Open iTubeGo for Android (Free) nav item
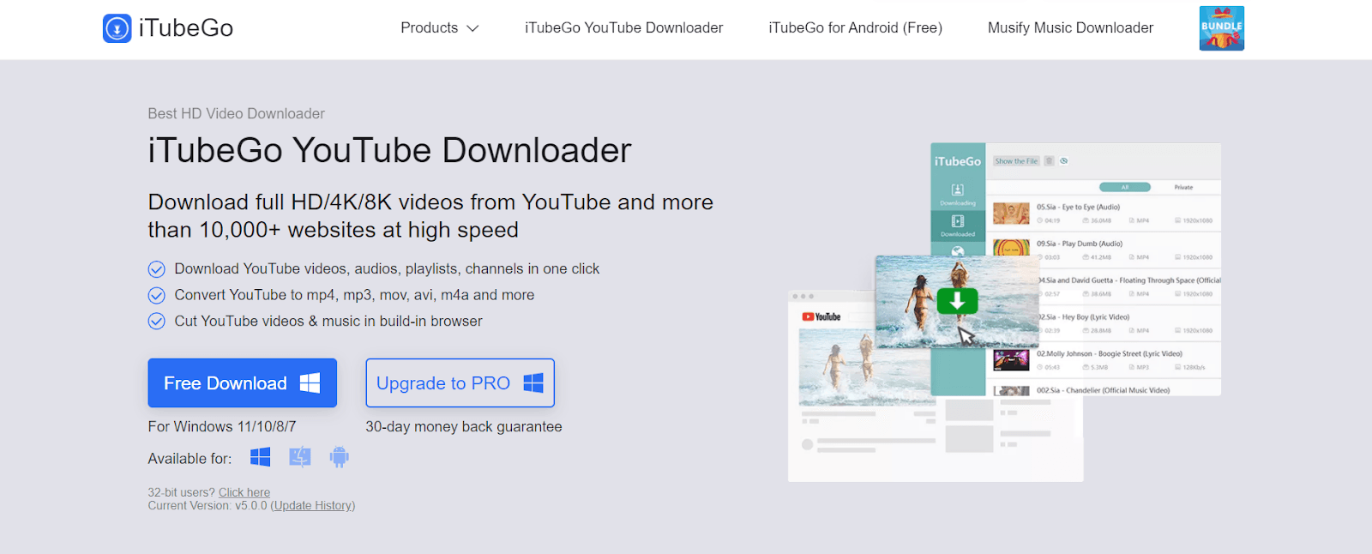 coord(855,28)
